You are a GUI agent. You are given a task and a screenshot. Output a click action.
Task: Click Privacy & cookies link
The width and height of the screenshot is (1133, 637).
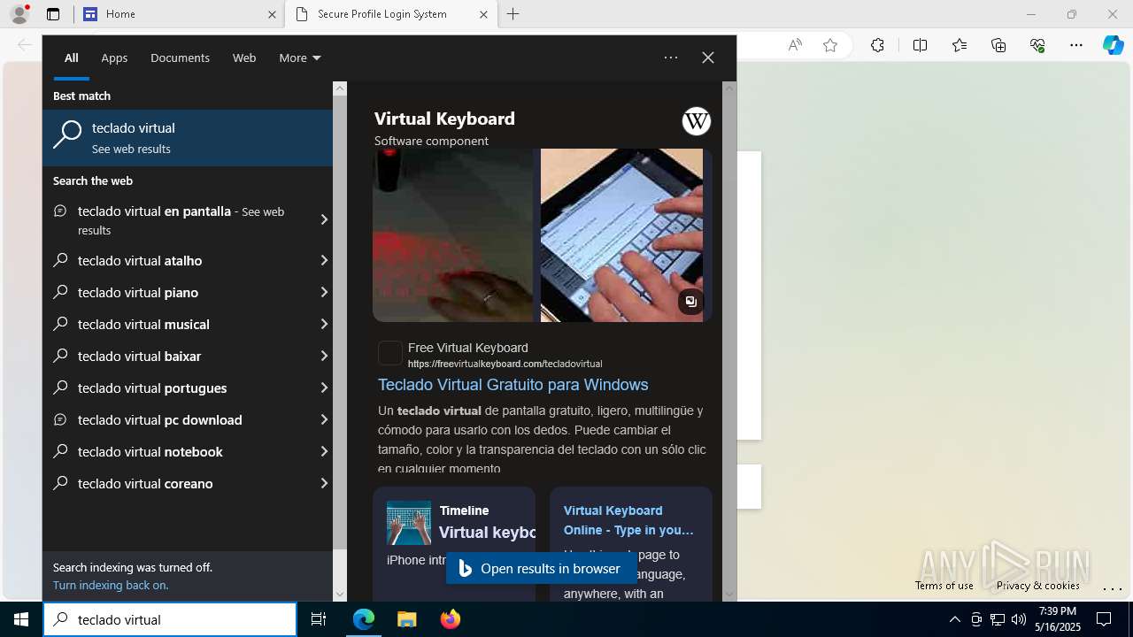1037,585
